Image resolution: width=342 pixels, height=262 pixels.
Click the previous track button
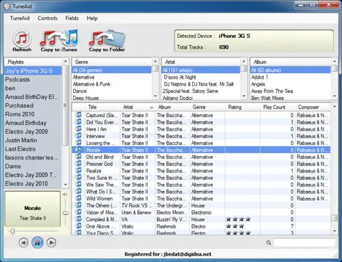coord(23,242)
